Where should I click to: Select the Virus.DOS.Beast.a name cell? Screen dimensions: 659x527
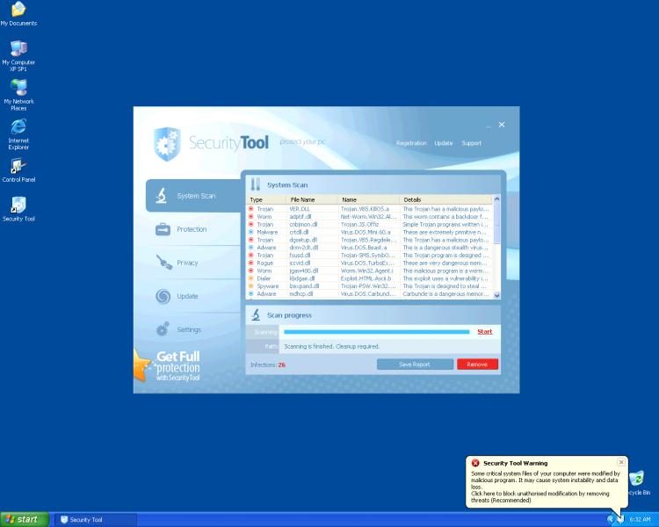tap(364, 248)
